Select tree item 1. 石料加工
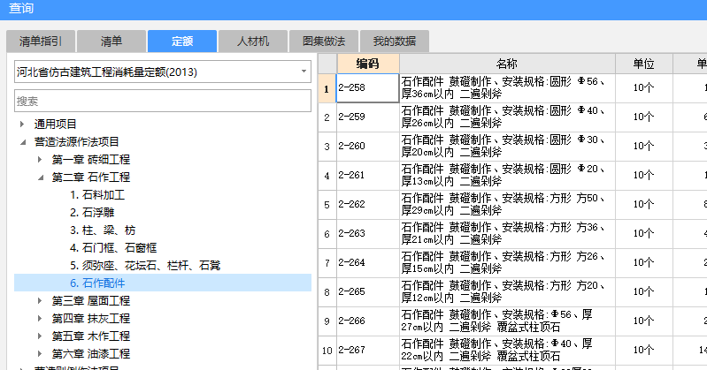The image size is (707, 370). pyautogui.click(x=97, y=195)
